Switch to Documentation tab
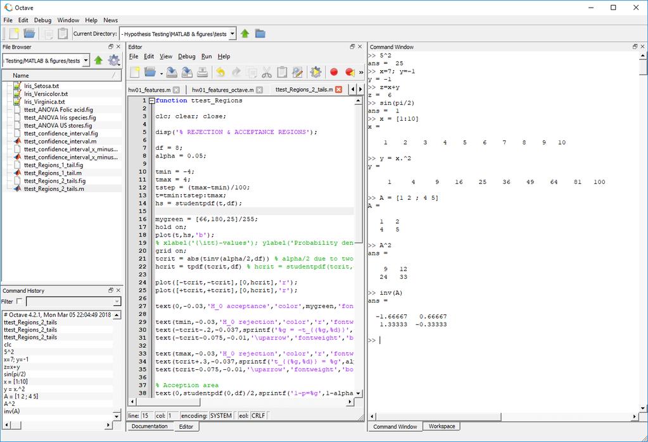 (x=149, y=426)
